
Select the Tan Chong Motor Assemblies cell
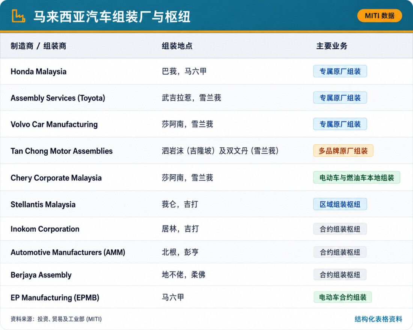[x=61, y=151]
